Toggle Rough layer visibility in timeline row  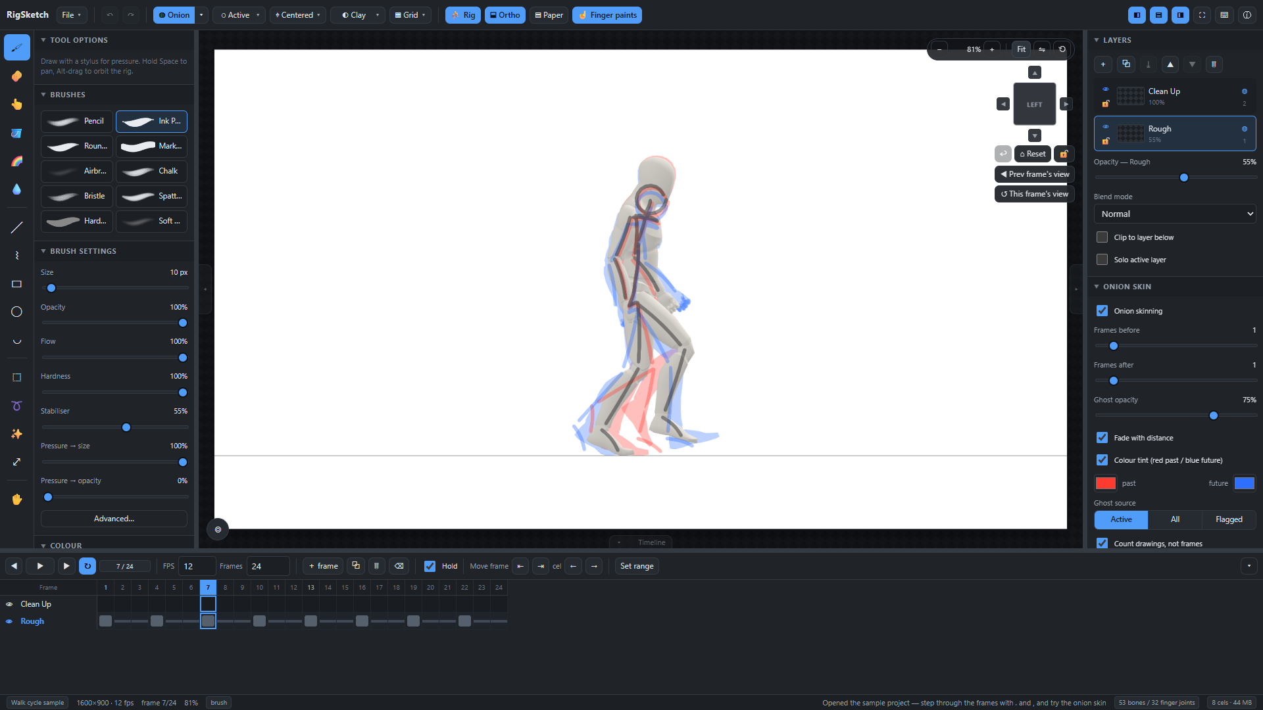9,621
